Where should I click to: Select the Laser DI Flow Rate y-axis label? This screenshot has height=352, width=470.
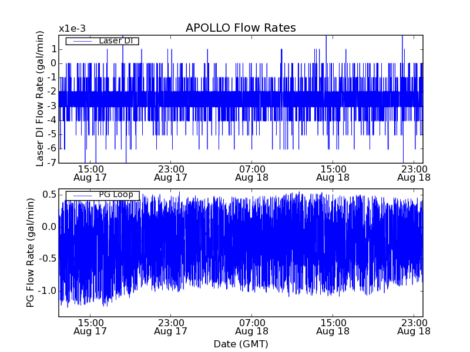pos(40,99)
